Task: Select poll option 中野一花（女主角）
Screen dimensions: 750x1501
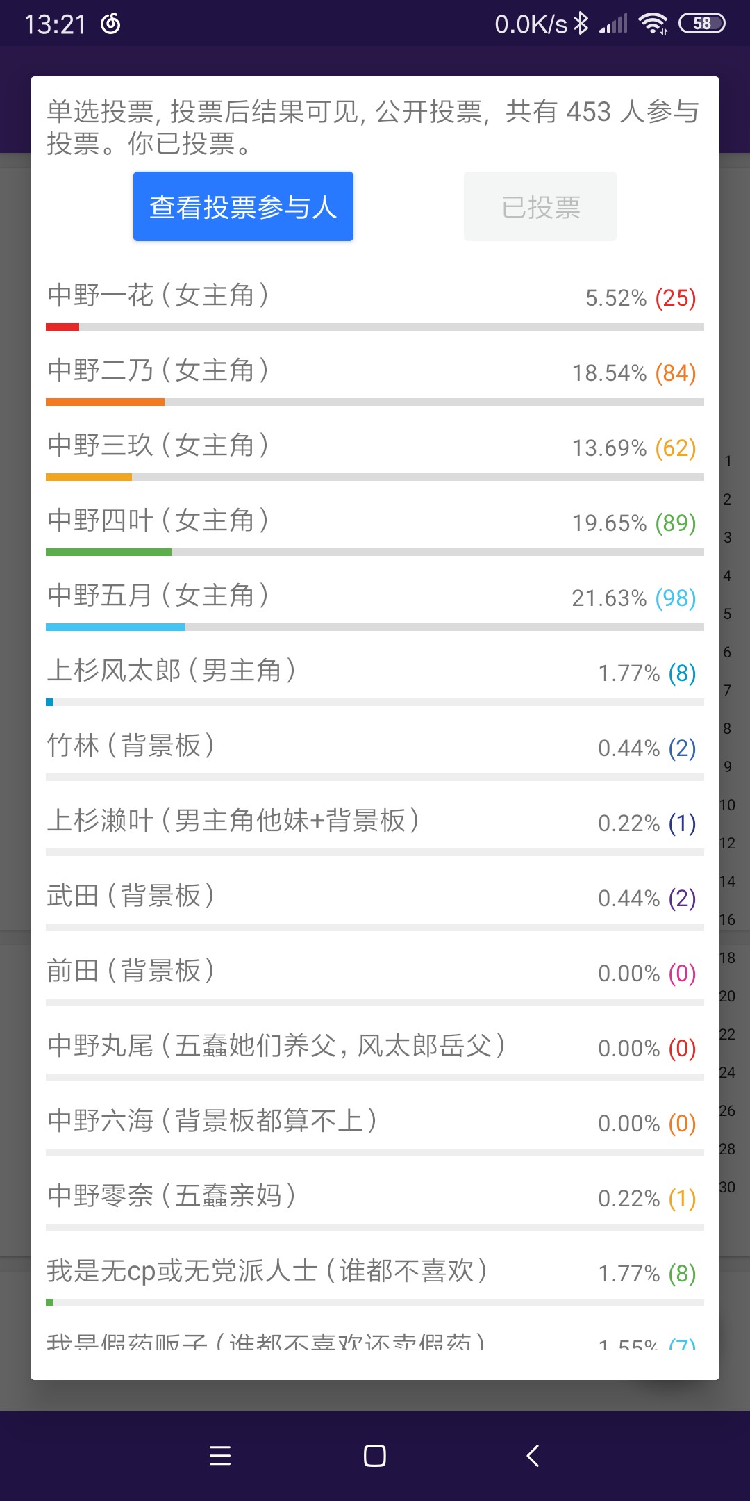Action: coord(158,295)
